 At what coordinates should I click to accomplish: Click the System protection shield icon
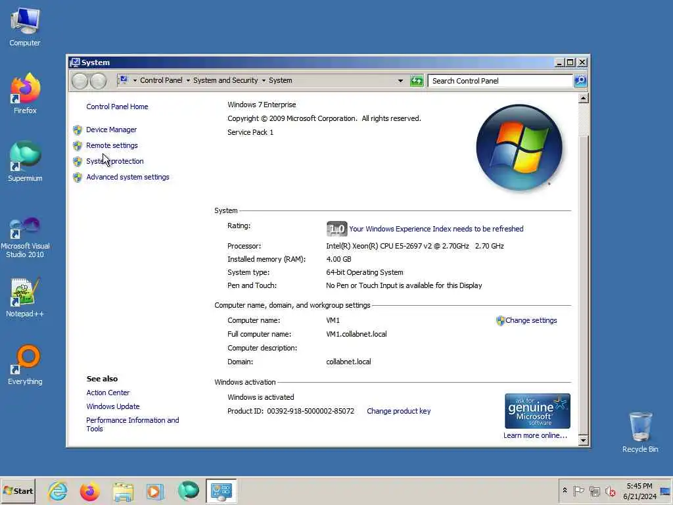pos(78,162)
